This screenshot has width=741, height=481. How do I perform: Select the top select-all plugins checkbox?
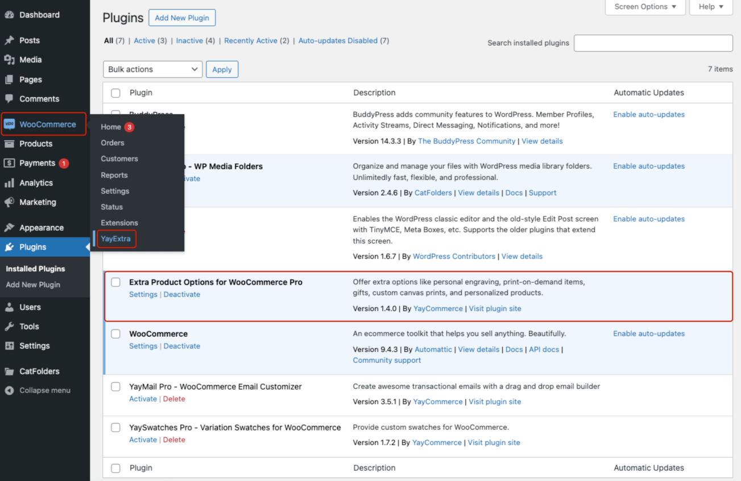[115, 93]
